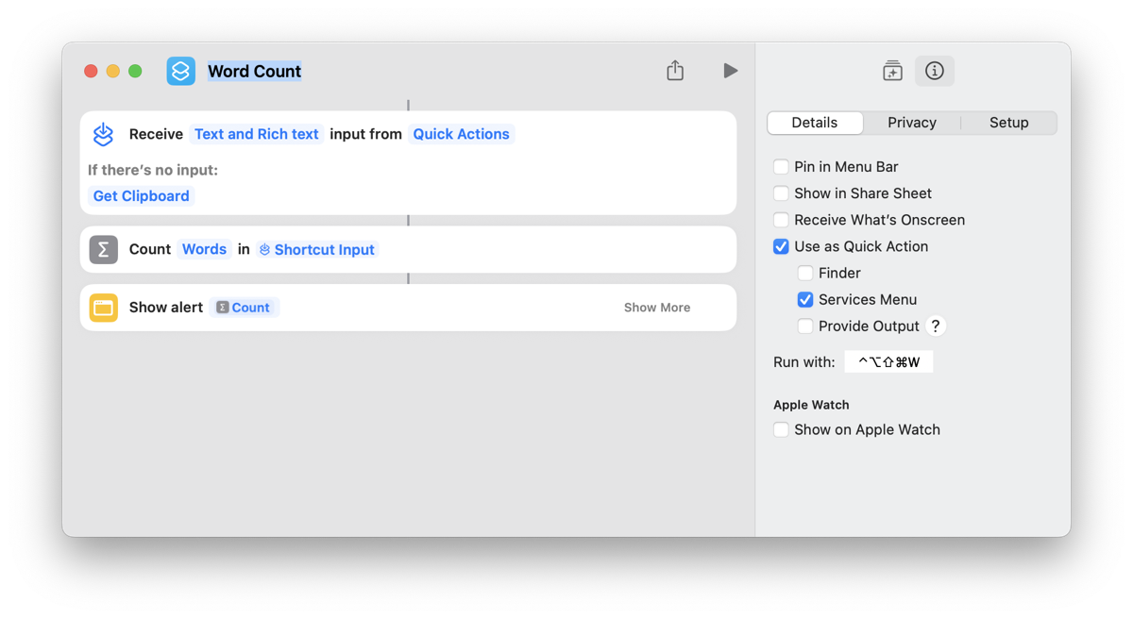1133x619 pixels.
Task: Click the Apple Watch section heading
Action: [811, 405]
